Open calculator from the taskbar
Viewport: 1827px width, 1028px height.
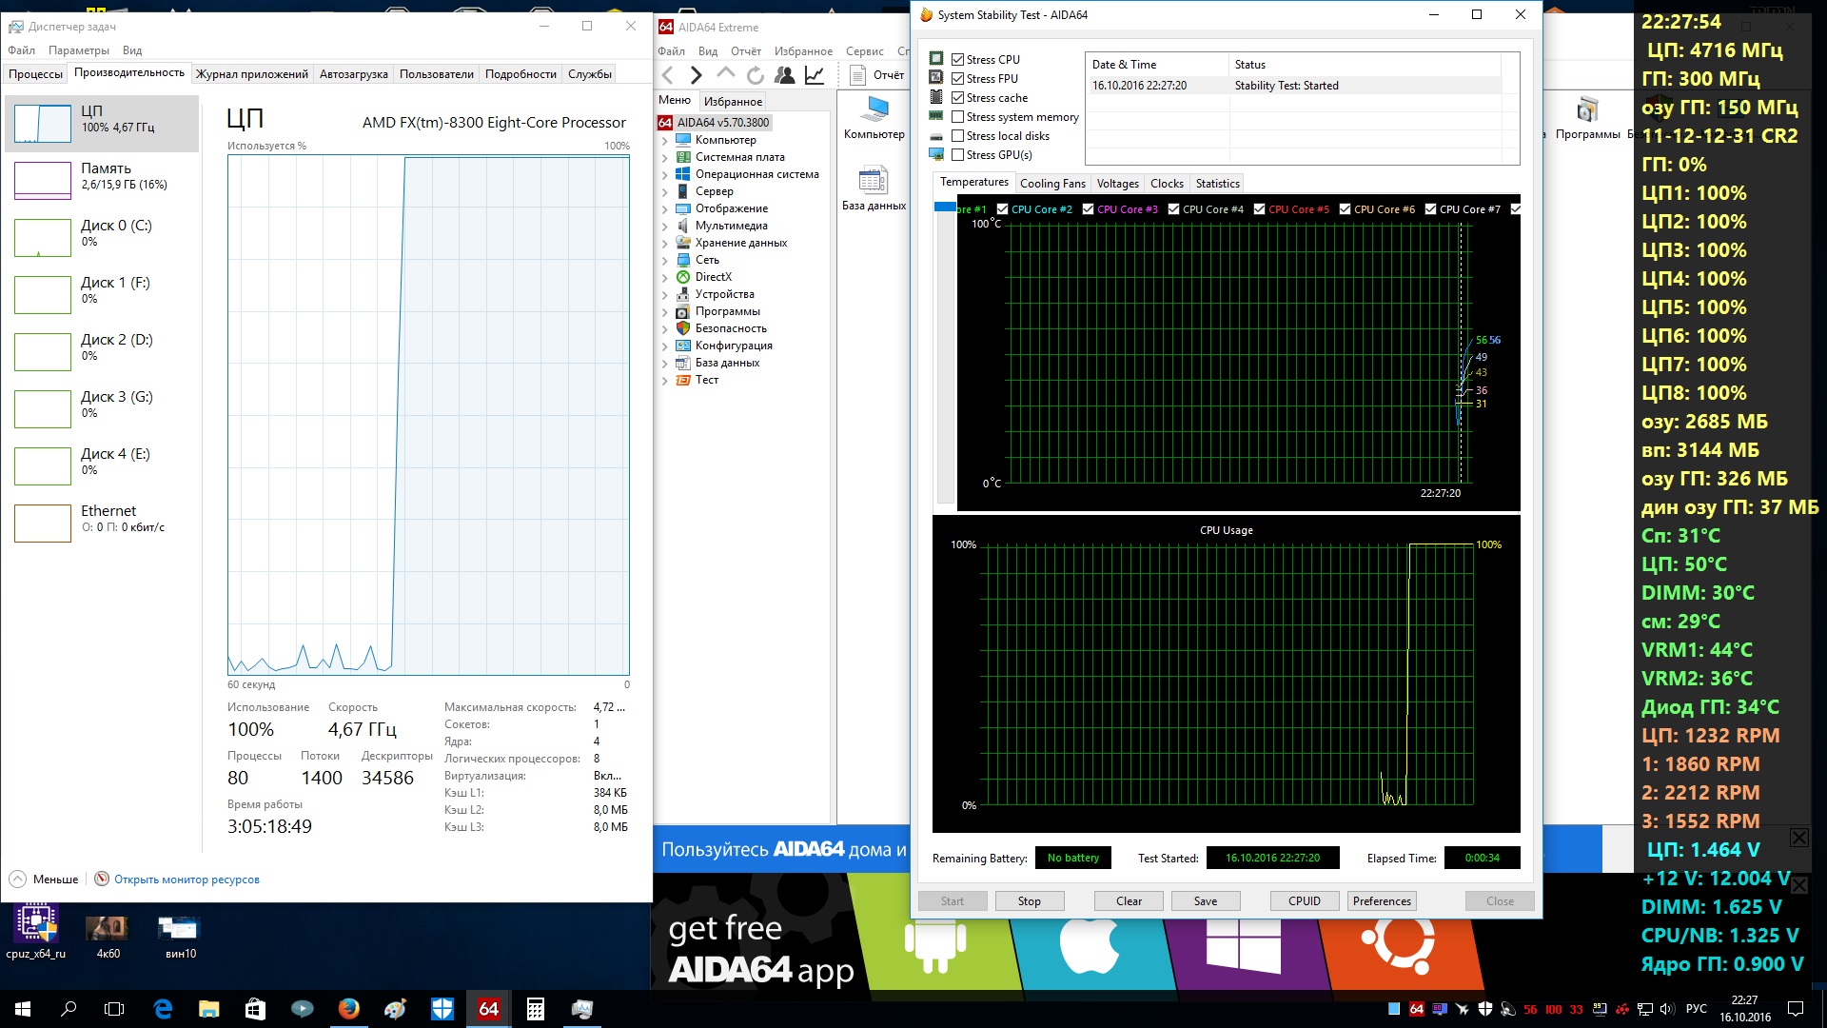tap(535, 1009)
